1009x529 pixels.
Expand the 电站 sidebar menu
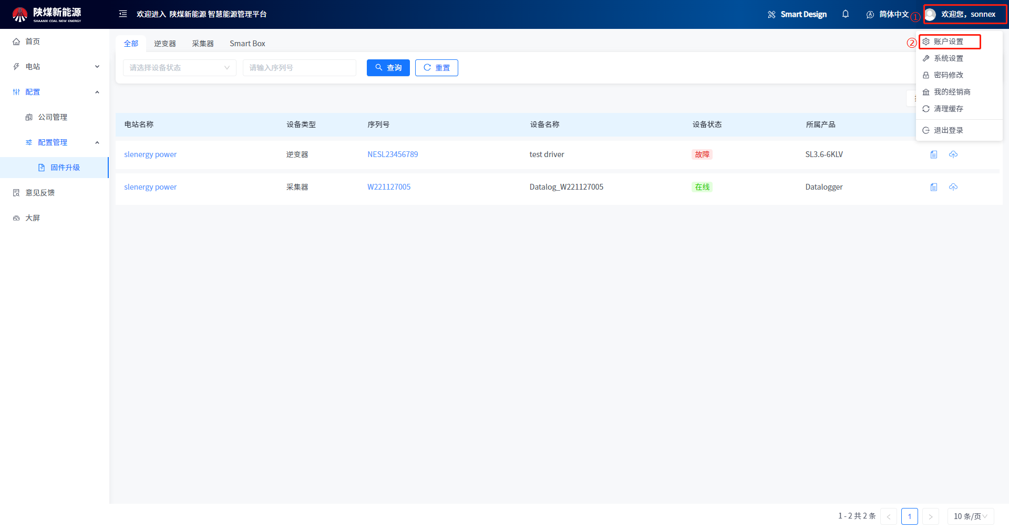[55, 67]
